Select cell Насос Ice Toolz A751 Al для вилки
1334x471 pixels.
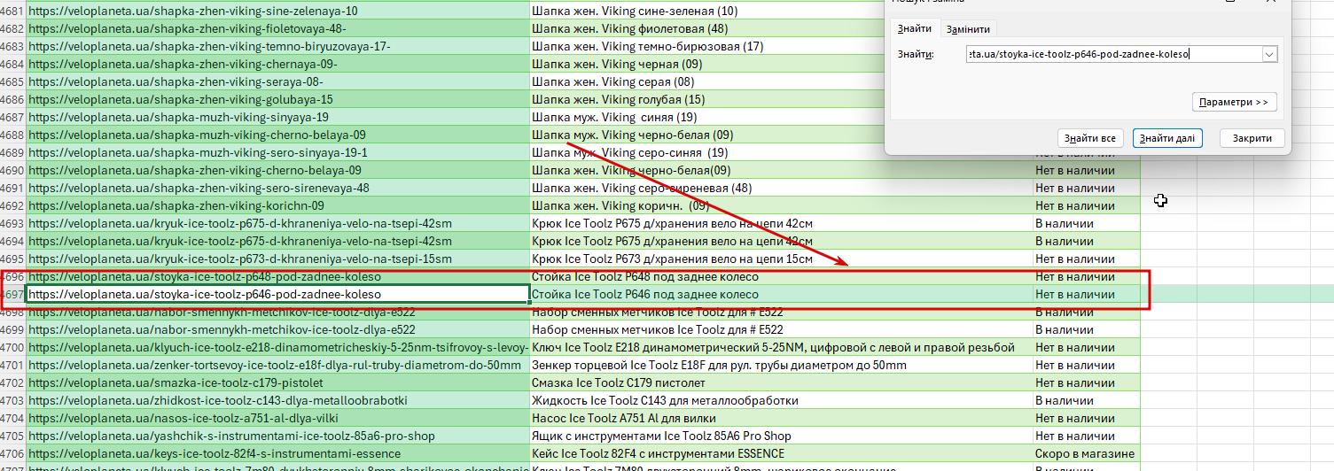pyautogui.click(x=781, y=418)
